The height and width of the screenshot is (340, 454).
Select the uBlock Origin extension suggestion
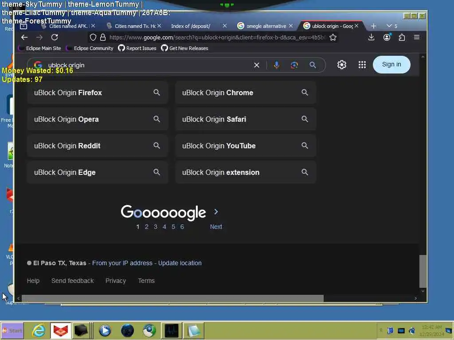(x=246, y=172)
